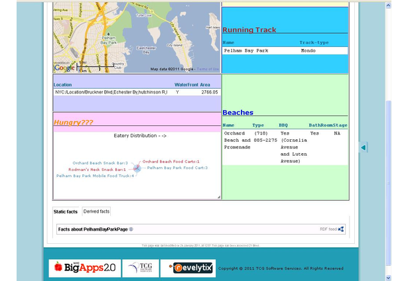
Task: Click the 2766.05 area value
Action: tap(210, 92)
